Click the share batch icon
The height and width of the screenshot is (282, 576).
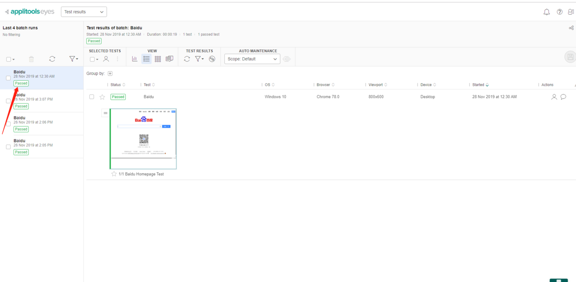(571, 28)
